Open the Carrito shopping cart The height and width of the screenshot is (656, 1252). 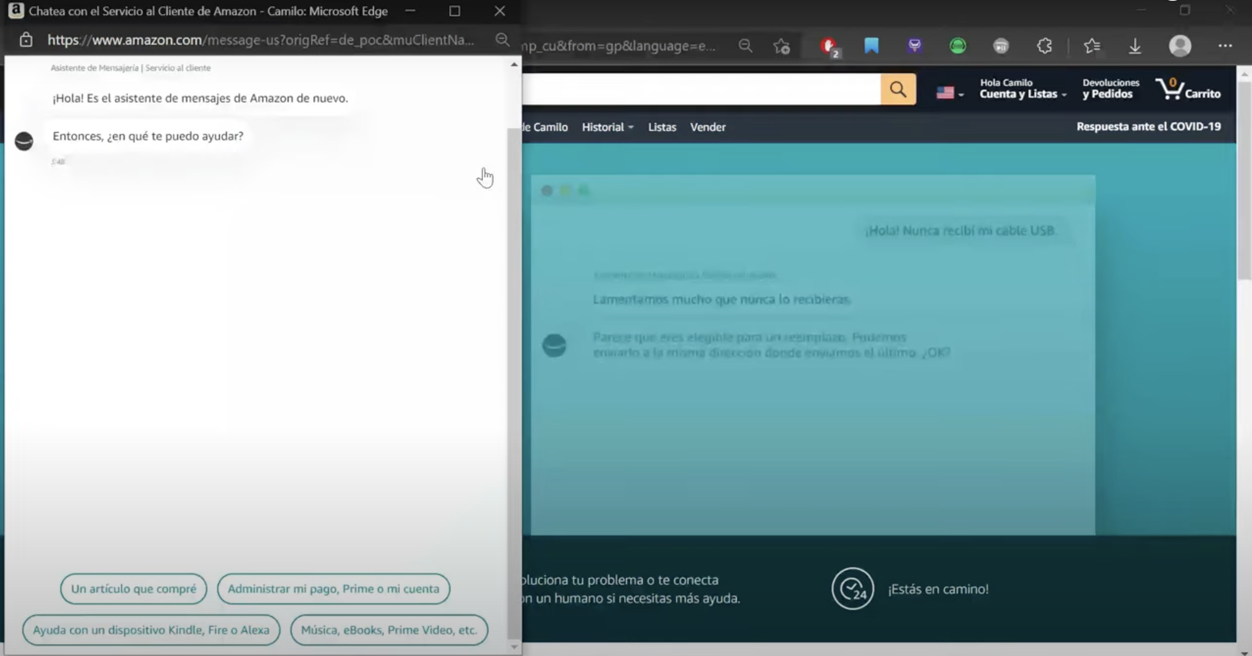click(x=1188, y=89)
